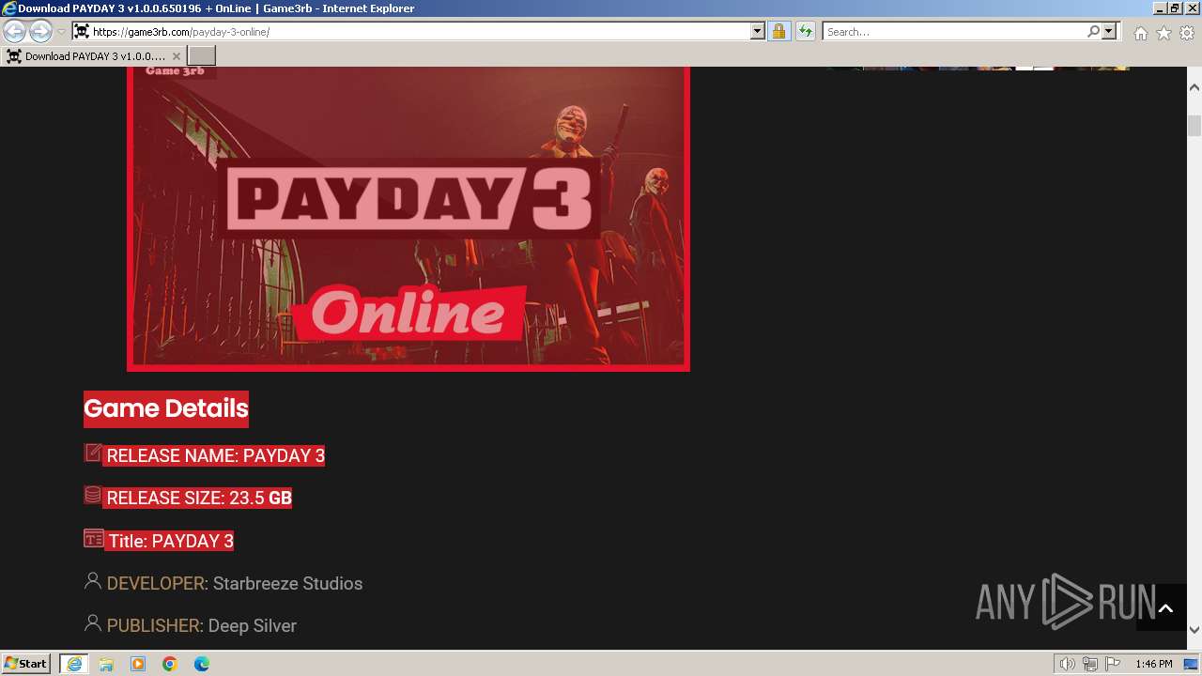This screenshot has height=676, width=1202.
Task: Open the Windows Start menu
Action: click(26, 663)
